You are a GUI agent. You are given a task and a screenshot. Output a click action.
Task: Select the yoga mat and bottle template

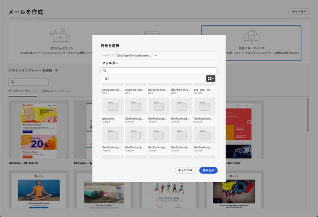tap(104, 189)
